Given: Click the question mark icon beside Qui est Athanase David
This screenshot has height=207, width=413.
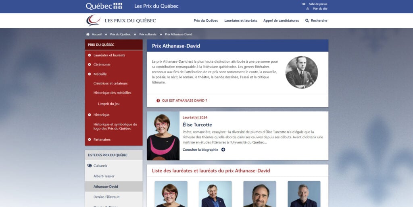Looking at the screenshot, I should [x=158, y=100].
